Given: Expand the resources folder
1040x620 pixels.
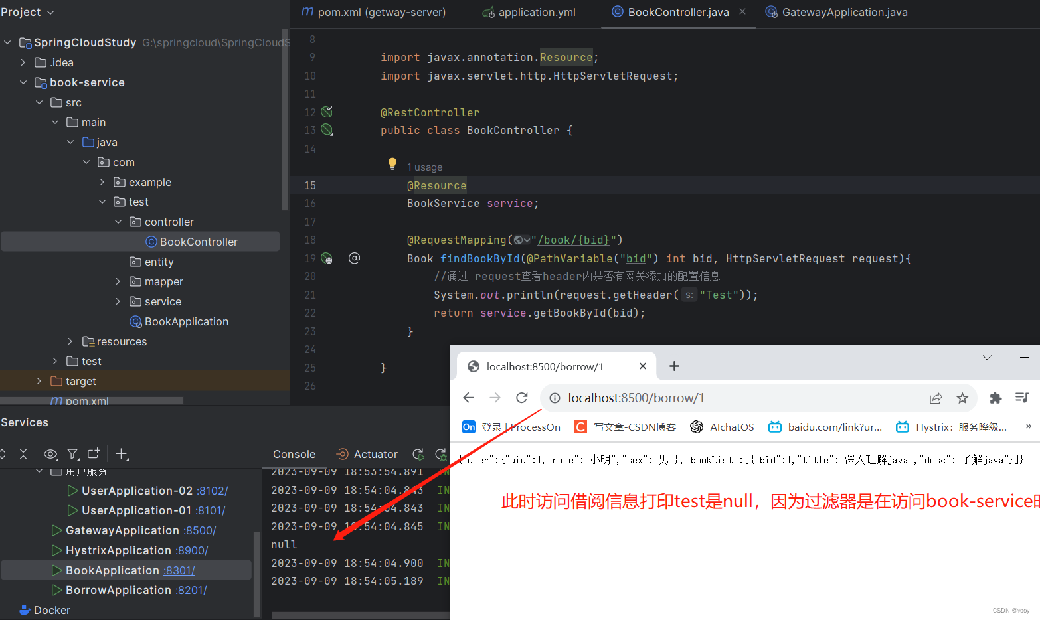Looking at the screenshot, I should click(x=70, y=341).
